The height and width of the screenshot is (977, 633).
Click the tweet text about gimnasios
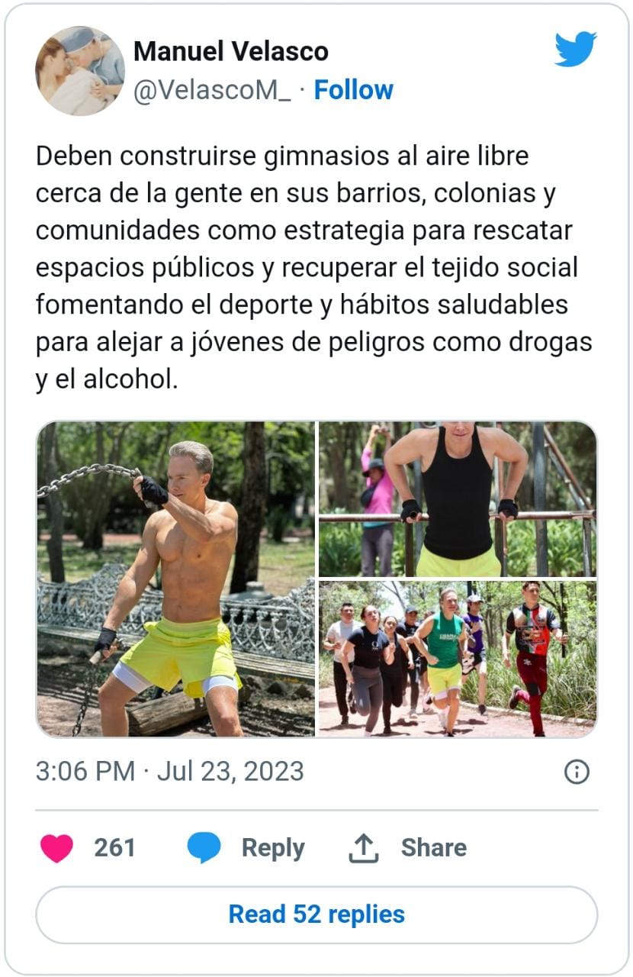click(x=314, y=268)
